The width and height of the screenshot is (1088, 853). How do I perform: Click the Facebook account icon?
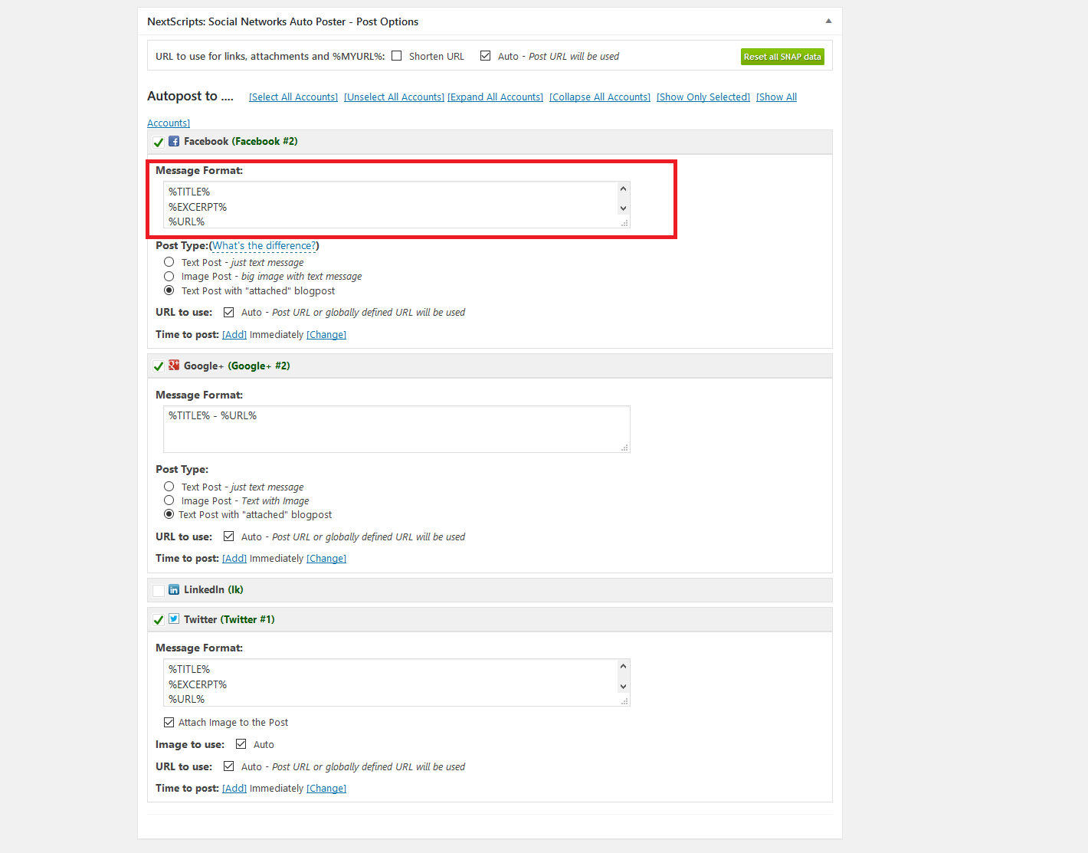[174, 141]
